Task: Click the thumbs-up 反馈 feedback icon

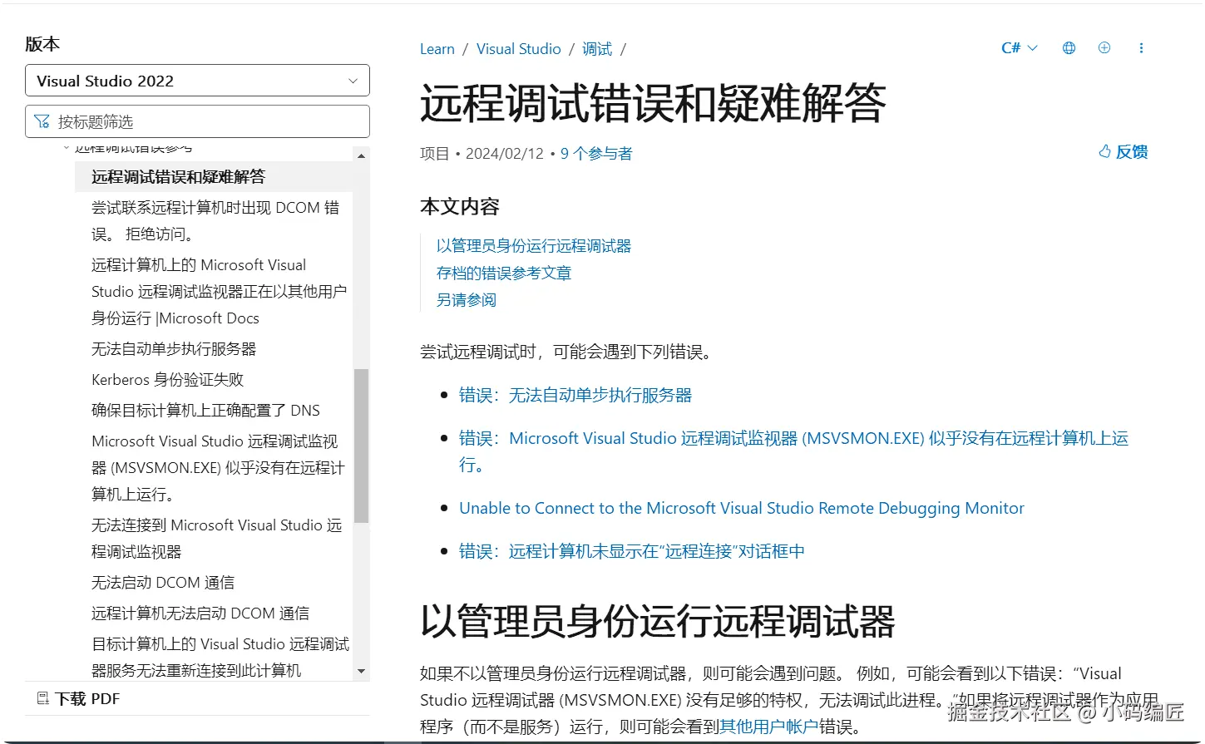Action: click(1104, 151)
